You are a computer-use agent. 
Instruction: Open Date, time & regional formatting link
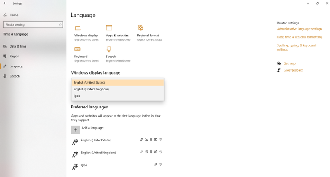[299, 37]
